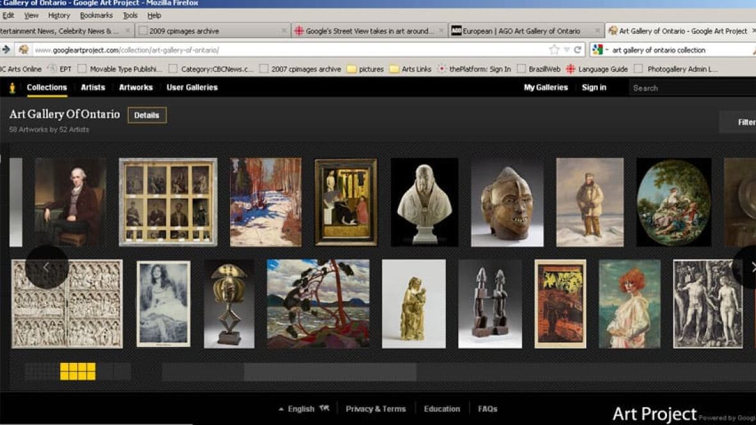Go to the Artists section
Screen dimensions: 756x425
click(x=93, y=88)
